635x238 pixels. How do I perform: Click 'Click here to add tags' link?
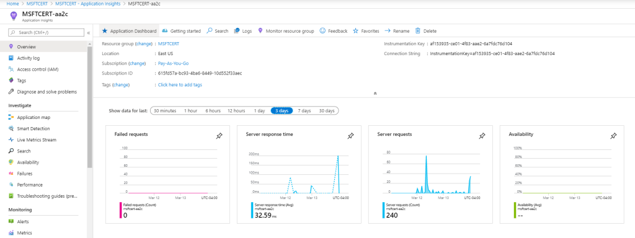180,85
